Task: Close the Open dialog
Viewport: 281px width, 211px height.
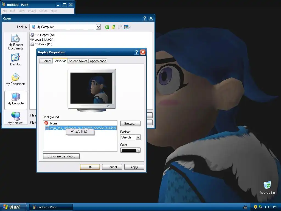Action: (151, 18)
